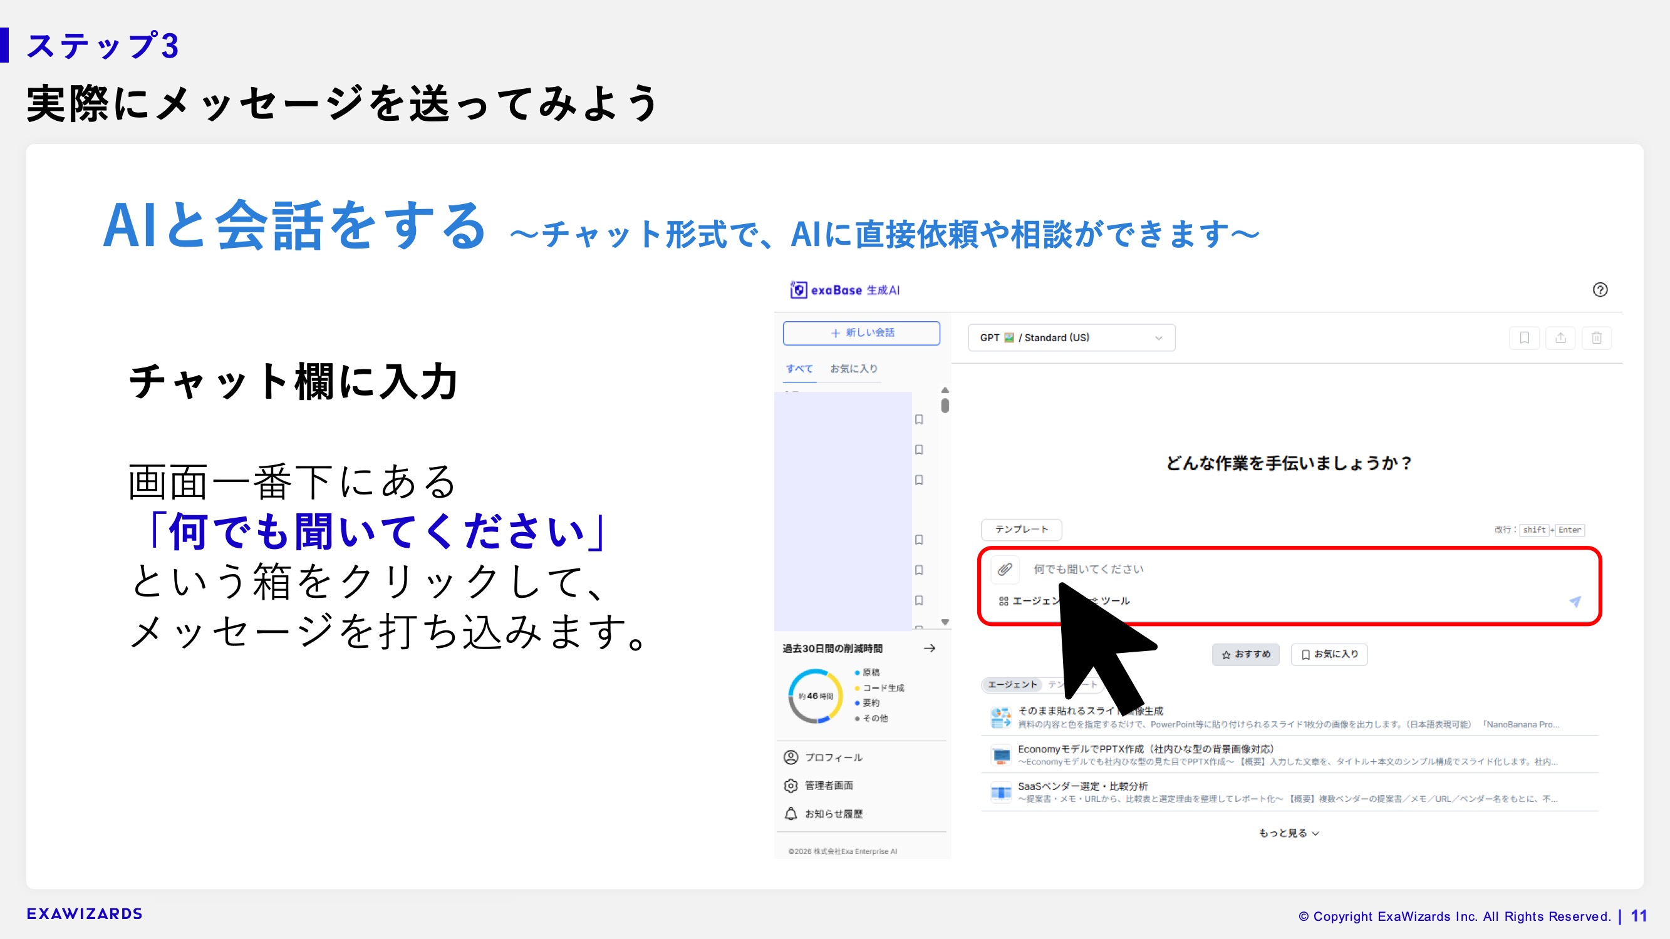Switch to the すべて conversations tab
This screenshot has height=939, width=1670.
coord(799,368)
